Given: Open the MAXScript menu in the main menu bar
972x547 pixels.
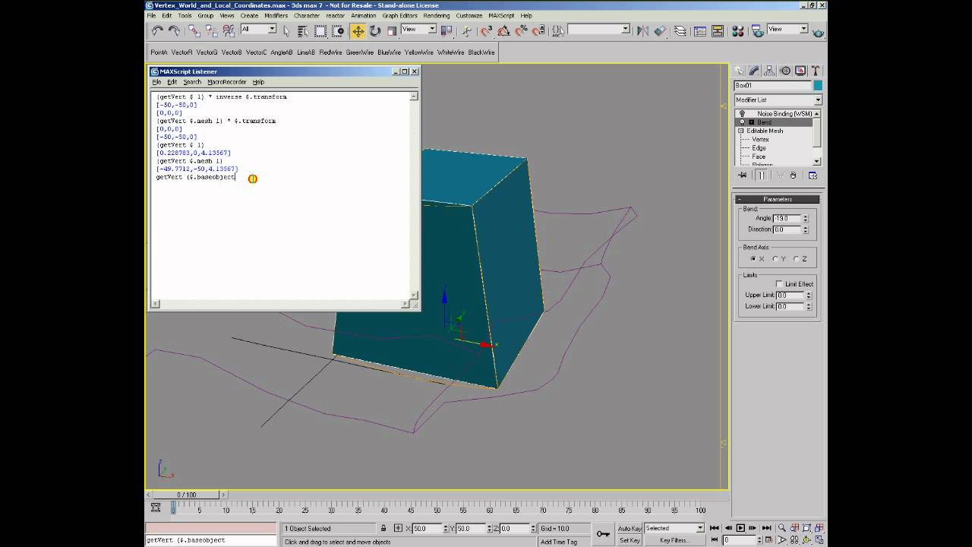Looking at the screenshot, I should point(501,15).
